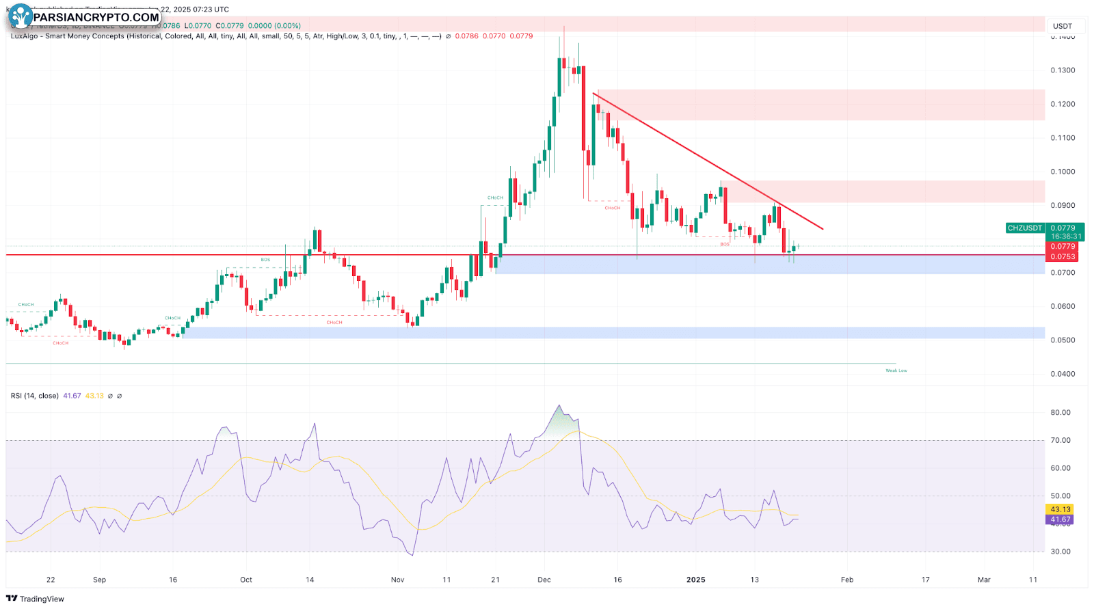Screen dimensions: 1094x609
Task: Click the Weak Low label on chart
Action: point(896,370)
